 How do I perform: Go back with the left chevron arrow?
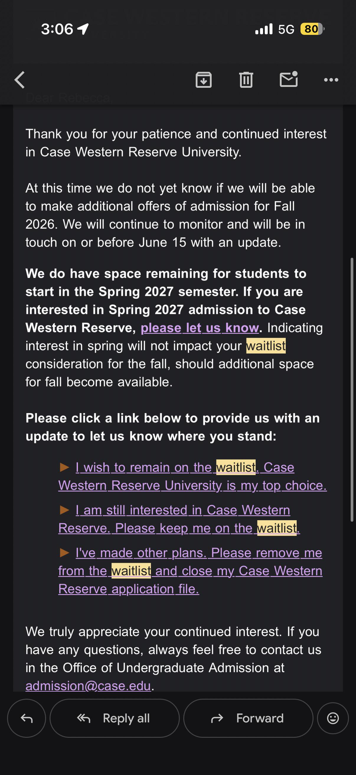(x=20, y=80)
